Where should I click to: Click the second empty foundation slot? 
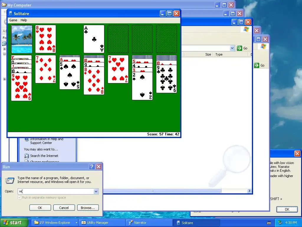(x=118, y=39)
